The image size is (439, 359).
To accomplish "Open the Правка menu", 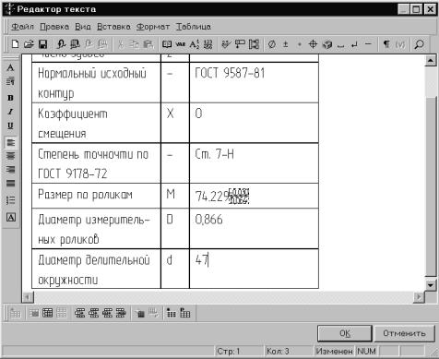I will [x=54, y=27].
